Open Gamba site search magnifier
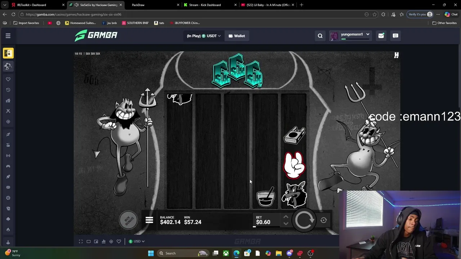Viewport: 461px width, 259px height. (320, 36)
